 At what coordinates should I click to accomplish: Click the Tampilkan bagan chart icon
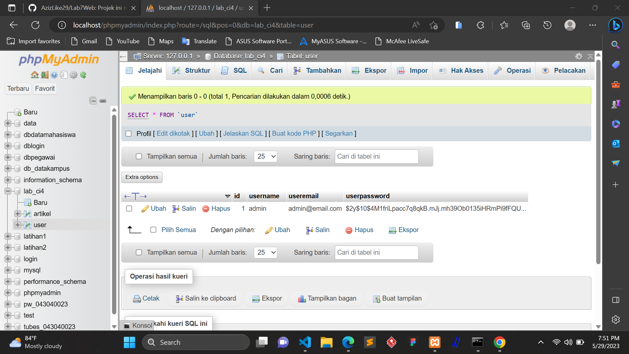301,299
